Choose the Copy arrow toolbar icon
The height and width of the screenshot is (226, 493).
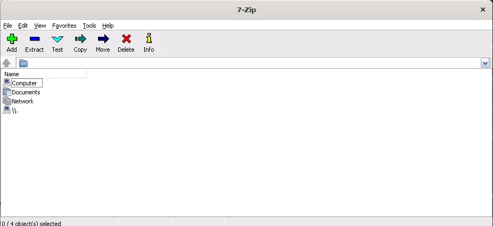coord(80,39)
